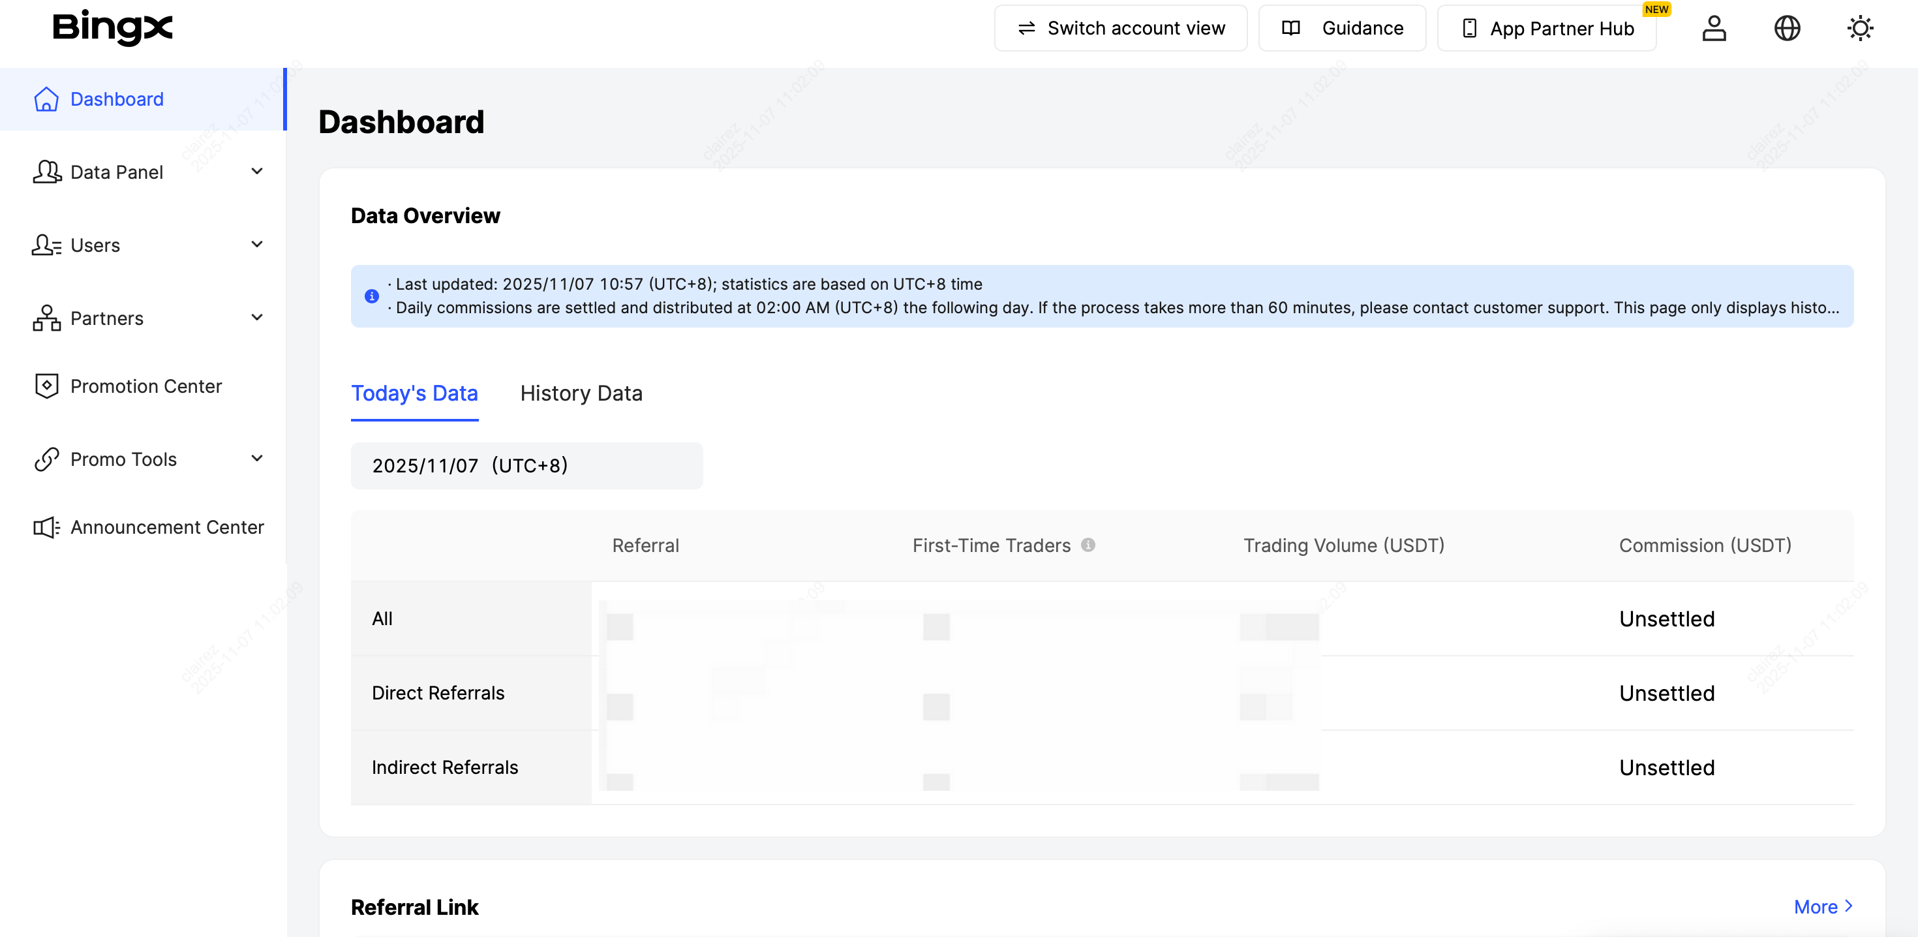Expand the Users sidebar section
The height and width of the screenshot is (937, 1918).
[x=257, y=244]
